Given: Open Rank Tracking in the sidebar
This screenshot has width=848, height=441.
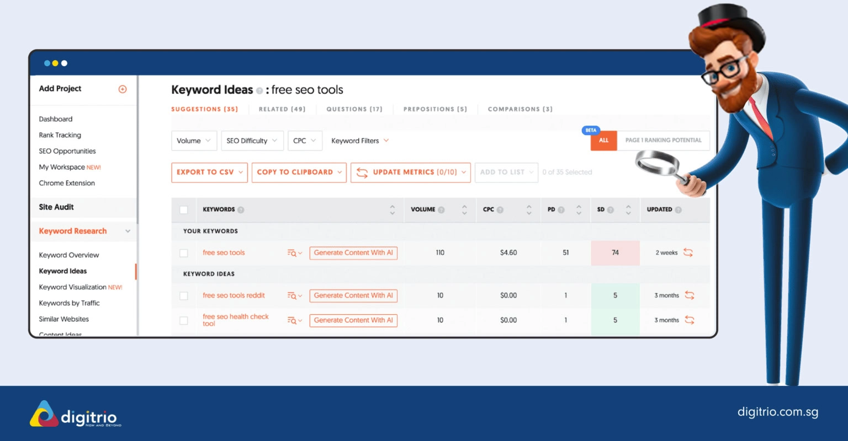Looking at the screenshot, I should point(60,135).
